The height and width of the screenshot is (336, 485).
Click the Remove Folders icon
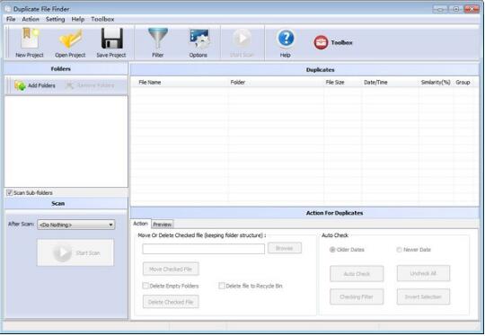click(69, 85)
